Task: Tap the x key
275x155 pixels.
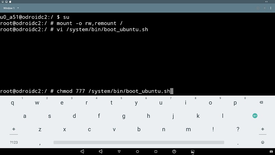Action: [65, 130]
